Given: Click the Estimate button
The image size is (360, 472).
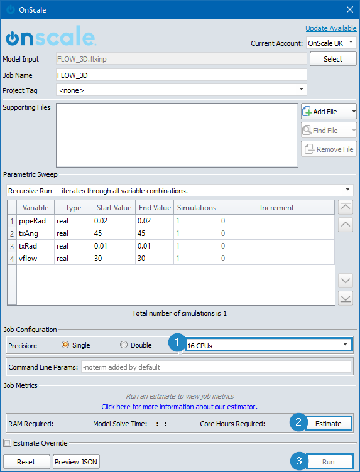Looking at the screenshot, I should pyautogui.click(x=329, y=424).
